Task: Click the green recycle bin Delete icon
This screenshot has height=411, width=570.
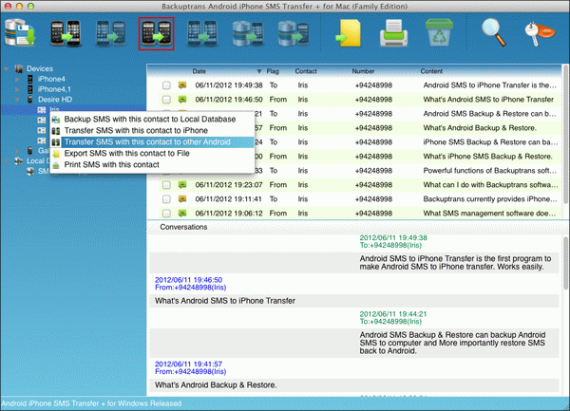Action: 439,32
